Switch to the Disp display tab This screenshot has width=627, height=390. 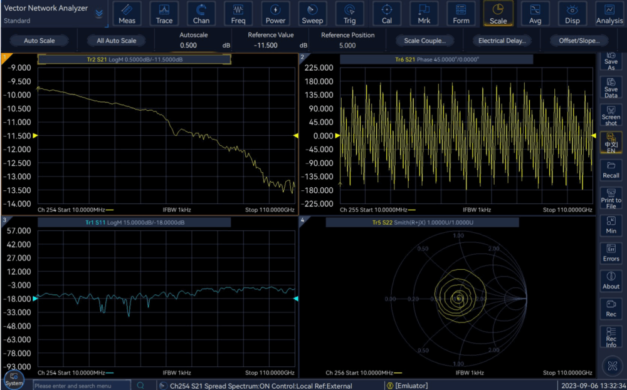[572, 14]
